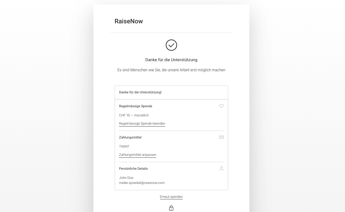Click the name John Doe
The height and width of the screenshot is (212, 345).
click(x=126, y=178)
